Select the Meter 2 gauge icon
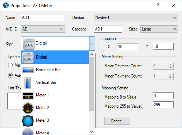The height and width of the screenshot is (135, 182). 28,108
